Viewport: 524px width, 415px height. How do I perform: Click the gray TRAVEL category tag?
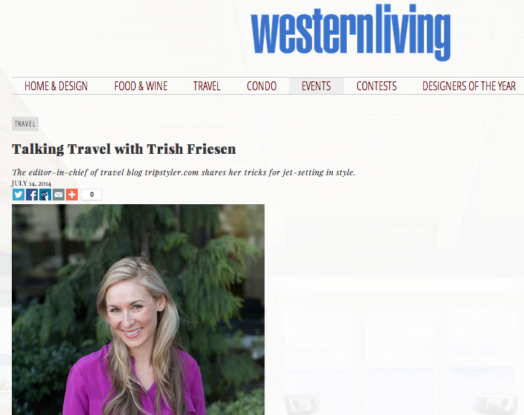(x=25, y=124)
